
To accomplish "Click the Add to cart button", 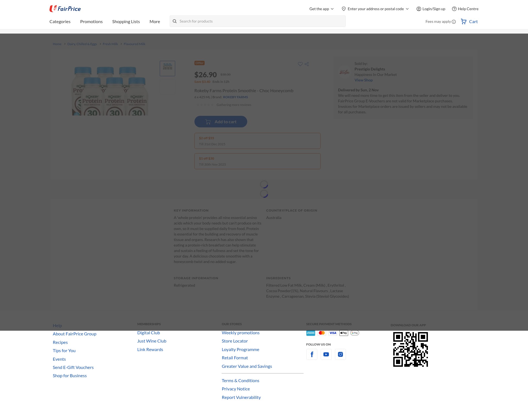I will pyautogui.click(x=221, y=122).
